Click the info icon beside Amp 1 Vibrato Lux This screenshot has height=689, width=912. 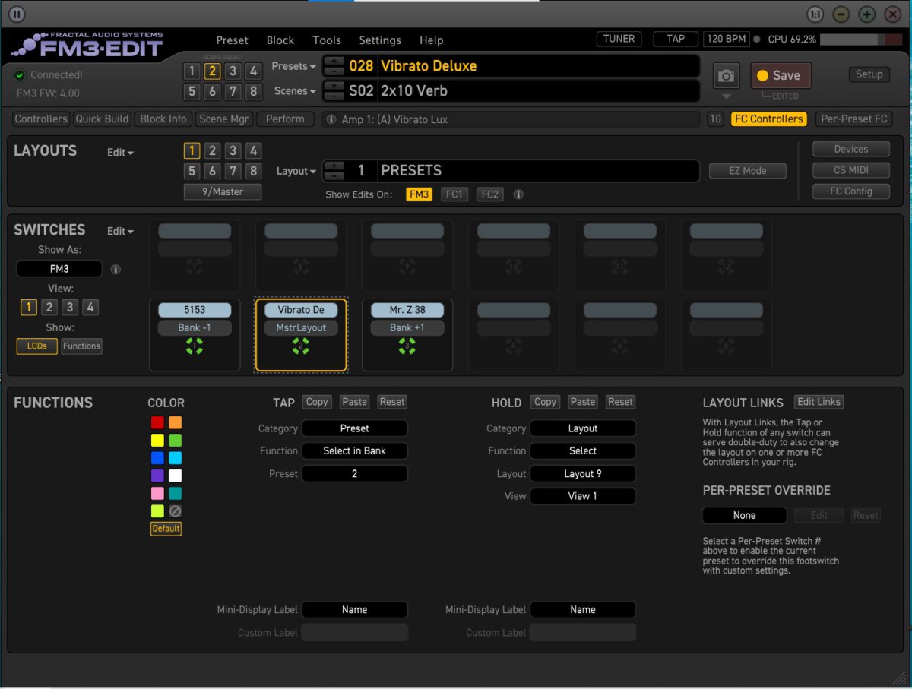point(331,119)
